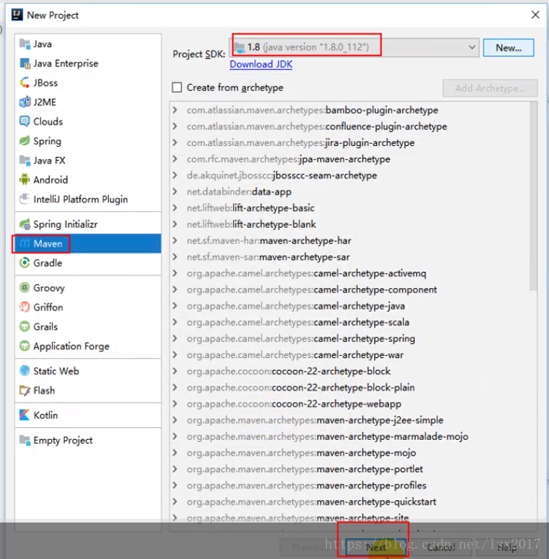Click the Android robot icon
549x559 pixels.
pyautogui.click(x=25, y=179)
